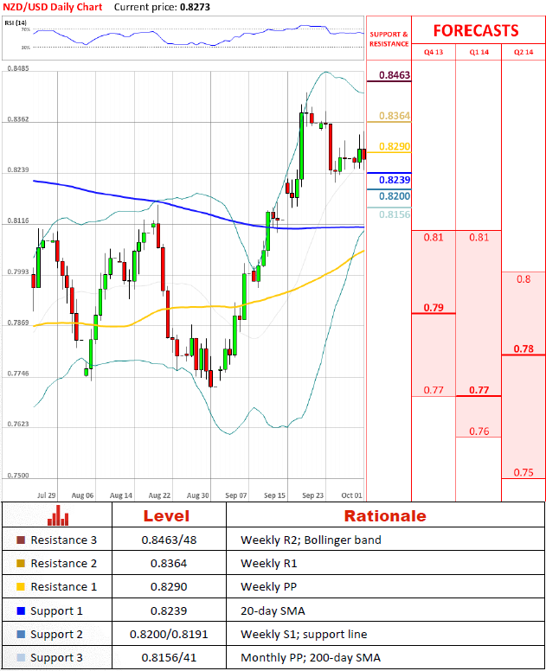The height and width of the screenshot is (671, 546).
Task: Click the Resistance 2 gold color swatch
Action: [x=21, y=564]
